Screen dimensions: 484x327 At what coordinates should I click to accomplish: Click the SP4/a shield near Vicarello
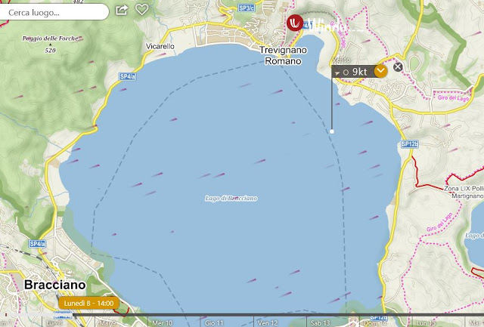coord(128,76)
